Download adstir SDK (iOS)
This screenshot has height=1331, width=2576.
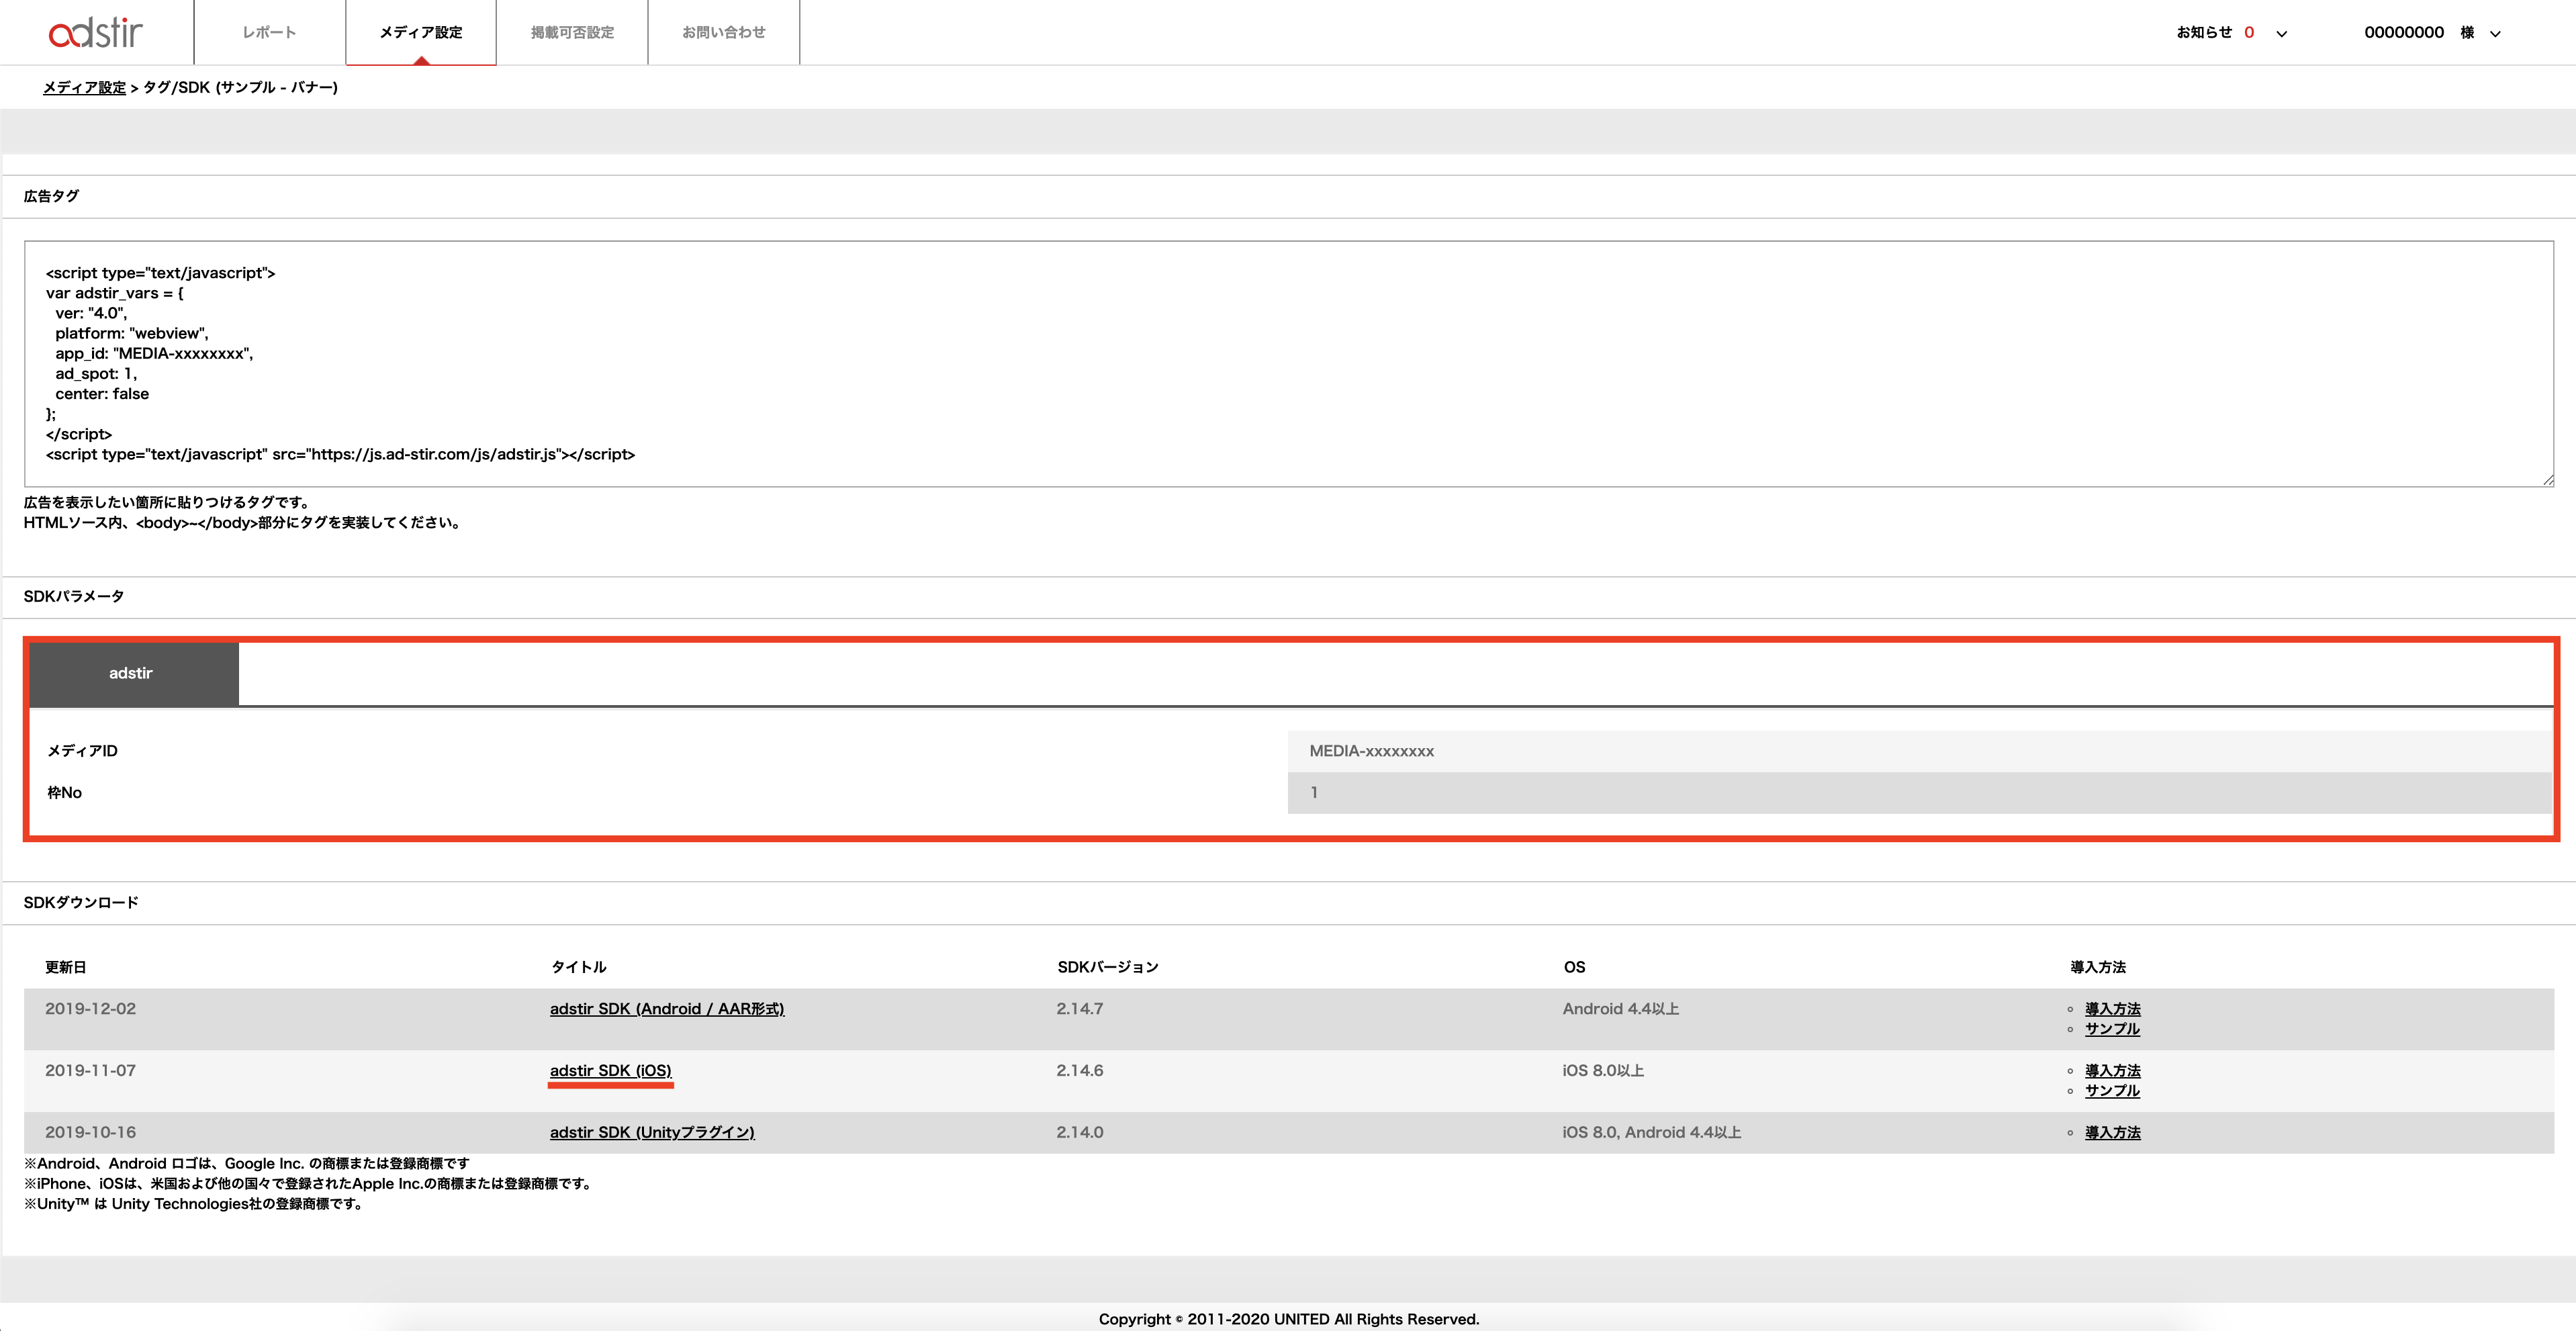610,1071
